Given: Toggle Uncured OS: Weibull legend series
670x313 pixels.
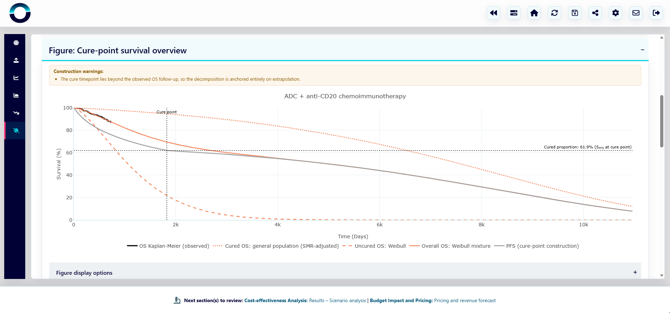Looking at the screenshot, I should click(374, 246).
